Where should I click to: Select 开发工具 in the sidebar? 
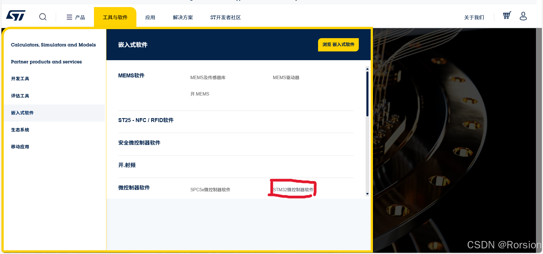tap(20, 79)
